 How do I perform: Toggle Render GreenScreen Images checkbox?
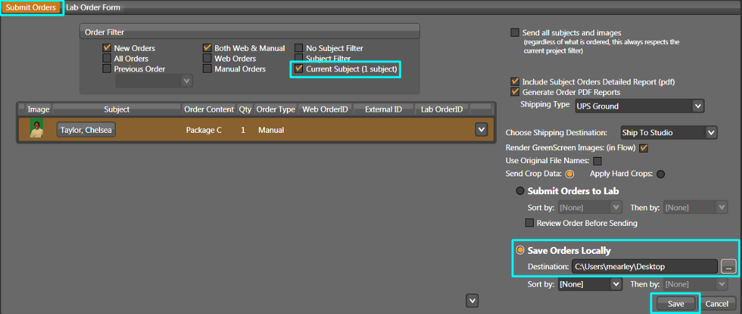tap(644, 148)
